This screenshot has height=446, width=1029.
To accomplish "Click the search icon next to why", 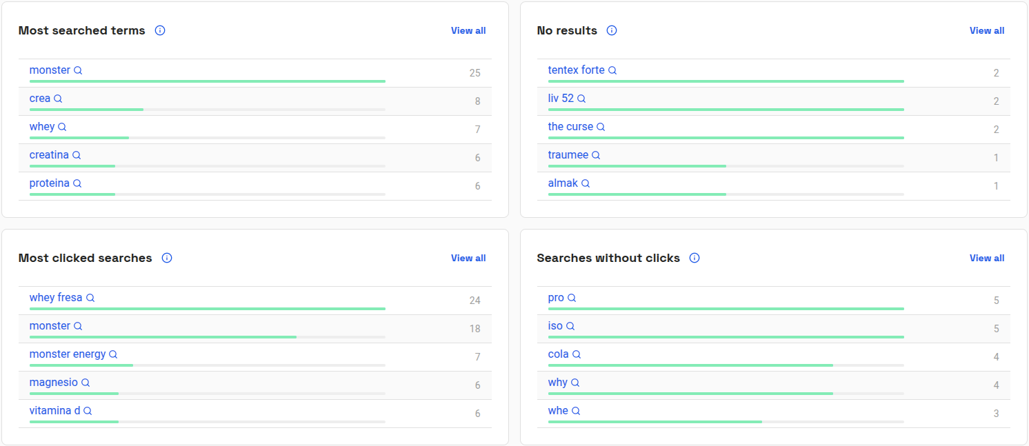I will pos(575,383).
